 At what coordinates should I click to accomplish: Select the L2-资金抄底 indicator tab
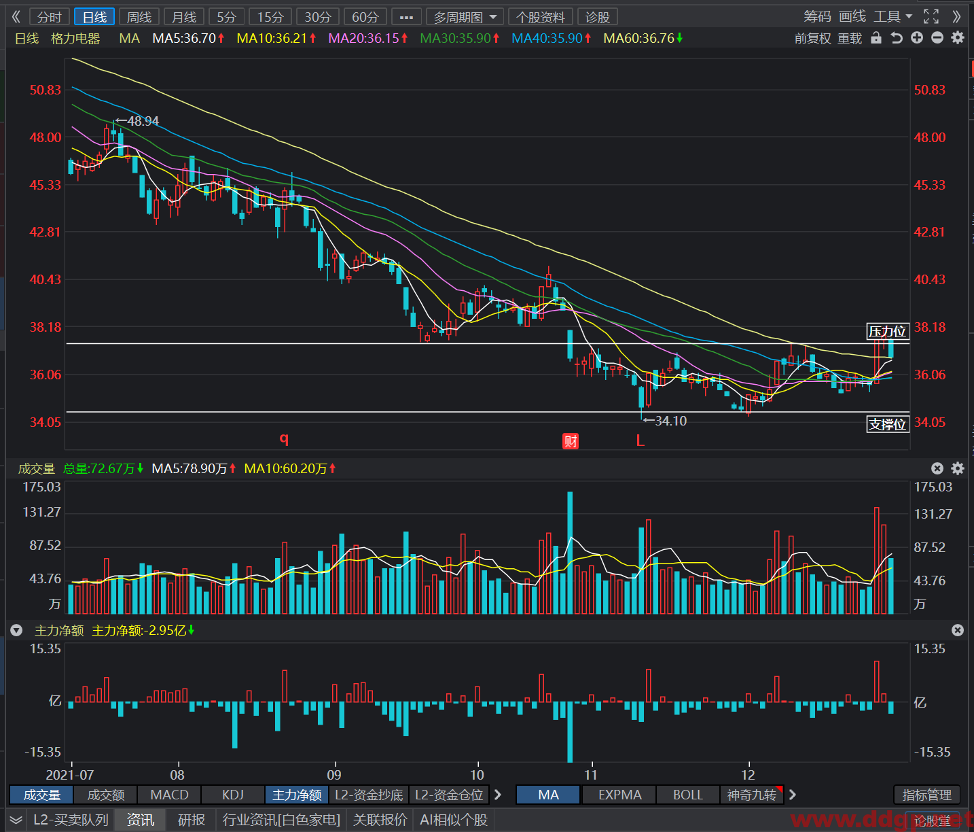[x=369, y=795]
